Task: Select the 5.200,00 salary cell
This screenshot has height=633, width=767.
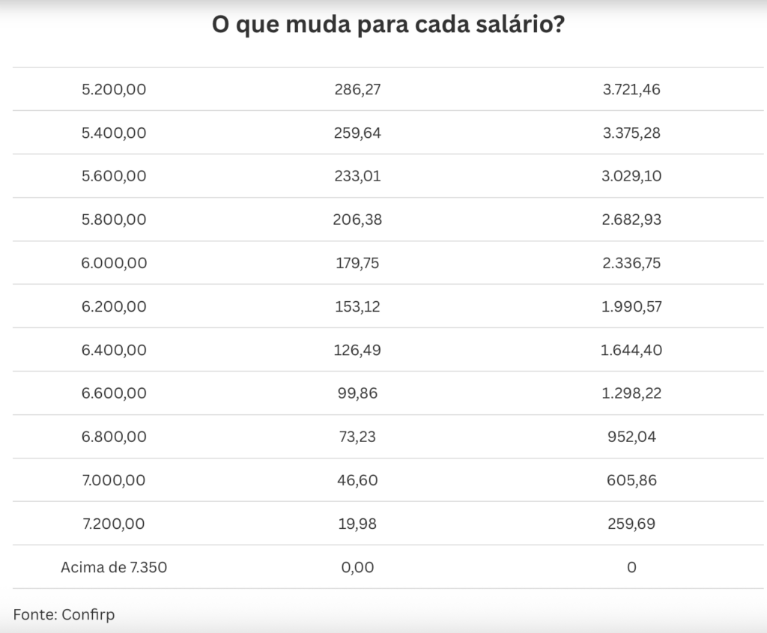Action: [114, 90]
